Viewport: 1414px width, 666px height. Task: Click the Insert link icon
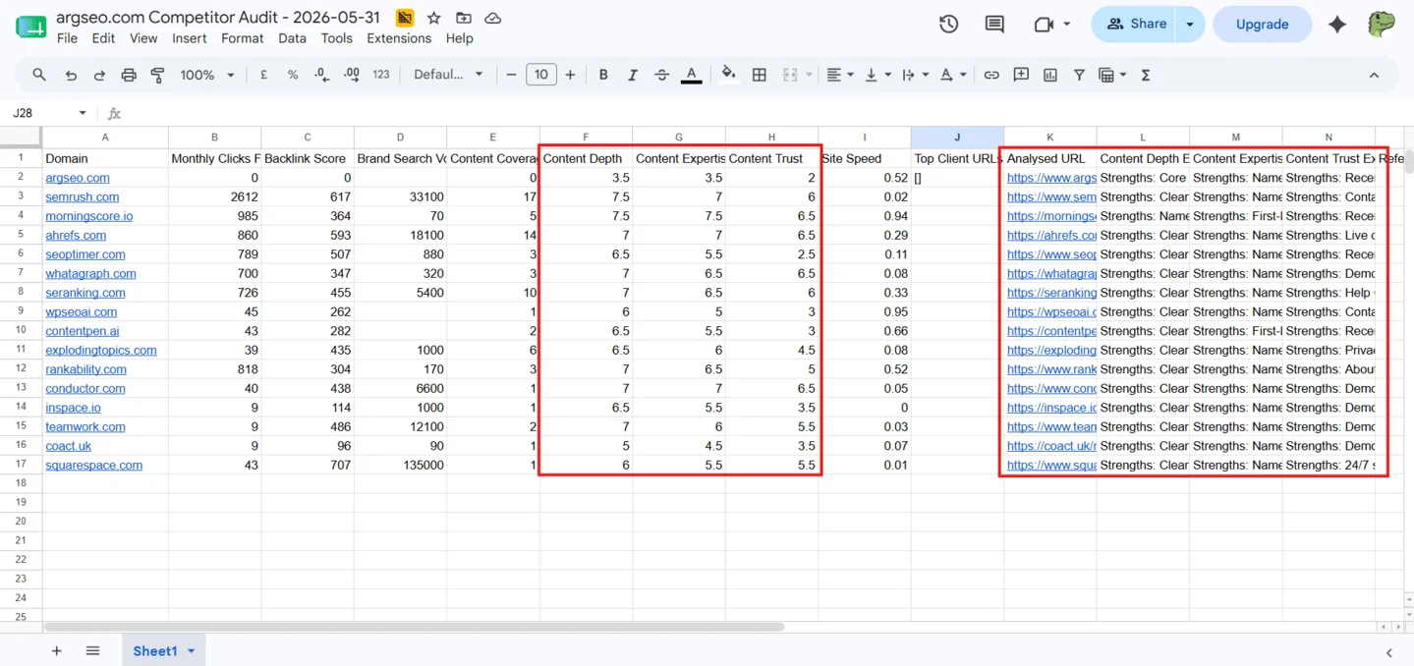991,75
